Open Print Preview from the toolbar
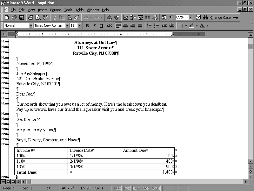The height and width of the screenshot is (191, 254). 38,18
